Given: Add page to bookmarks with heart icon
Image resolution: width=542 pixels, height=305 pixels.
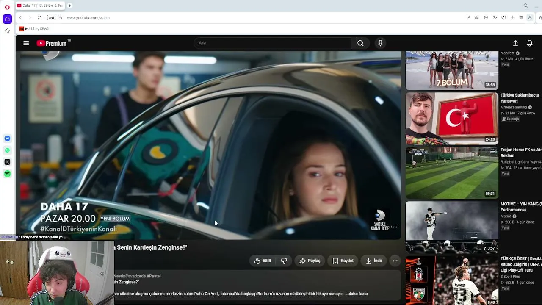Looking at the screenshot, I should (503, 18).
